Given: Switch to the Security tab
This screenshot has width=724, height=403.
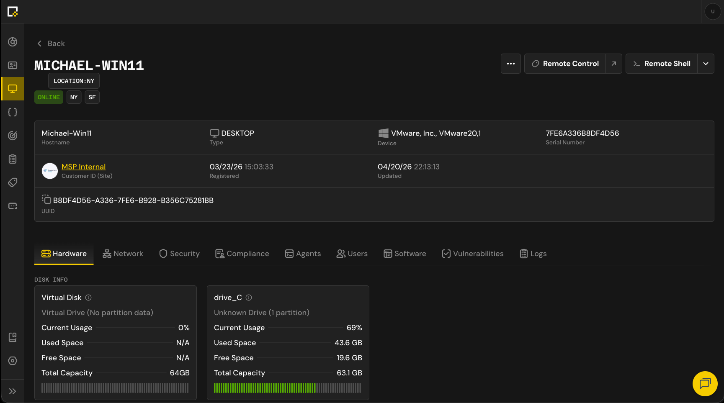Looking at the screenshot, I should (x=179, y=254).
